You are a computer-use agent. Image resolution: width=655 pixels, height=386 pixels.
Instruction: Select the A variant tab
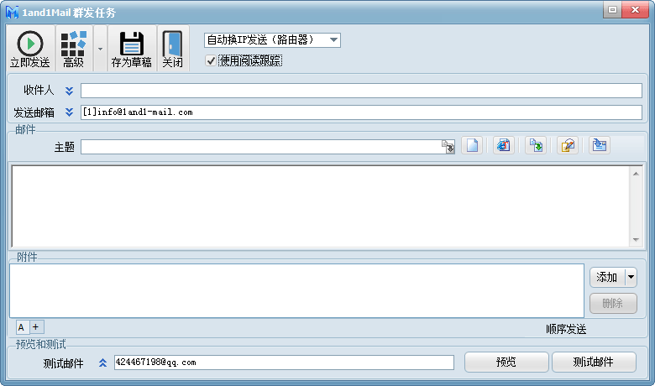(x=22, y=327)
